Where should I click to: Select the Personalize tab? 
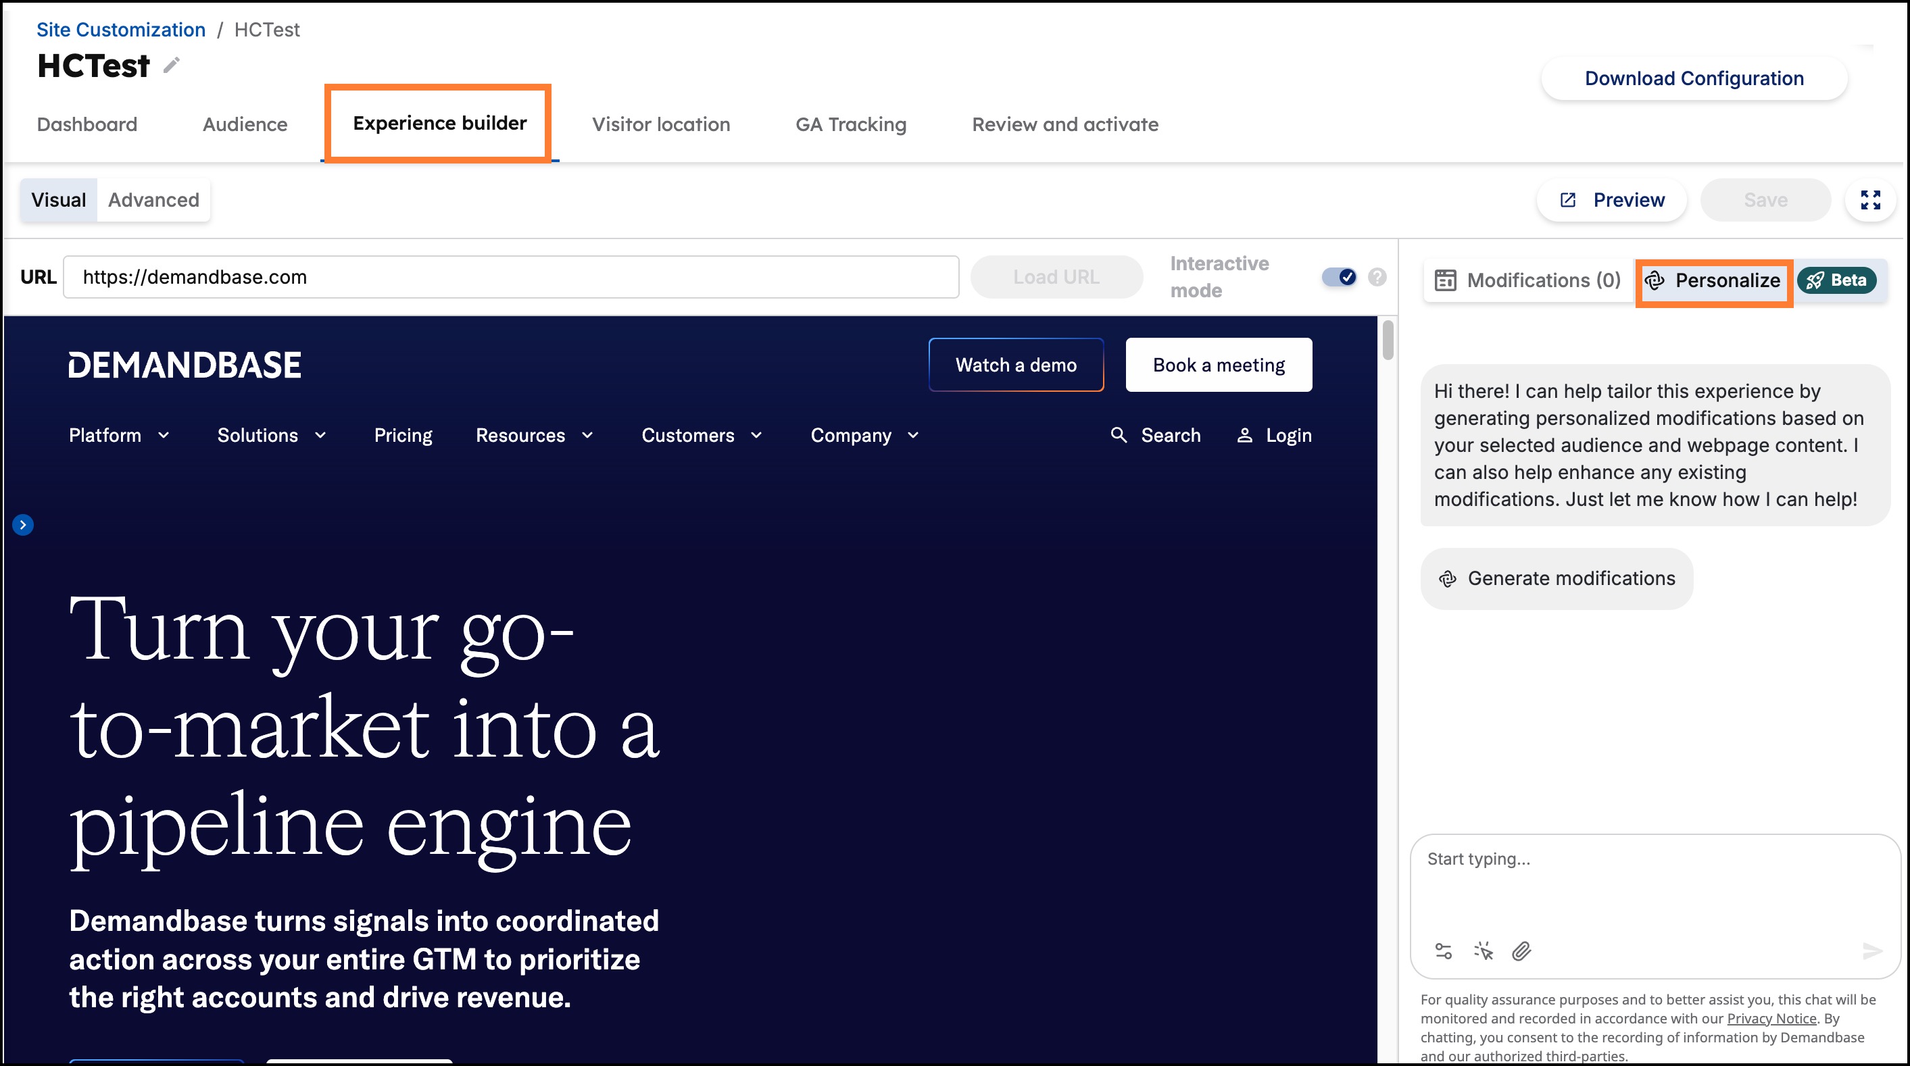pos(1713,280)
